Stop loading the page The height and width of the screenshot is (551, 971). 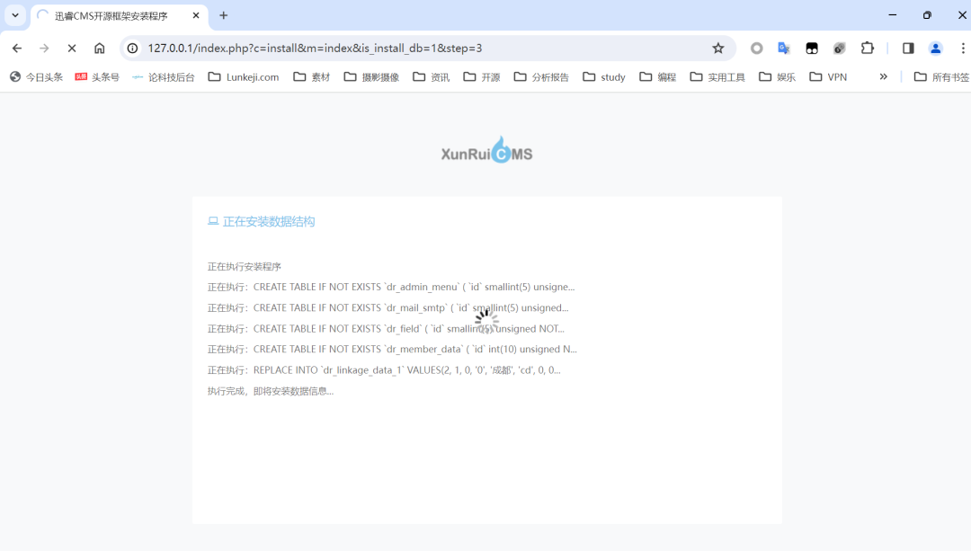click(x=72, y=49)
